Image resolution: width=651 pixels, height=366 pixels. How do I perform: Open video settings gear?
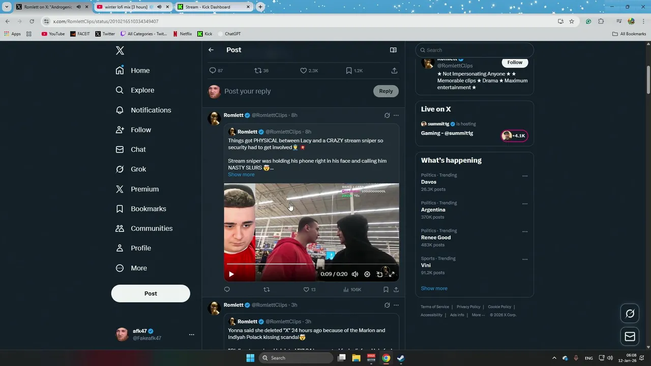click(367, 274)
